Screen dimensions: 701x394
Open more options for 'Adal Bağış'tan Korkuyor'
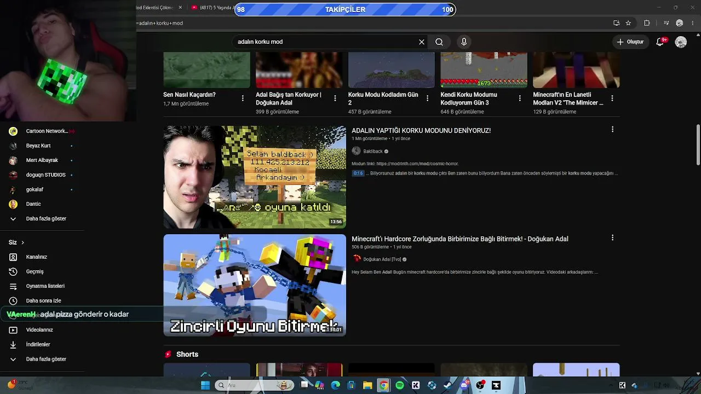click(x=335, y=98)
